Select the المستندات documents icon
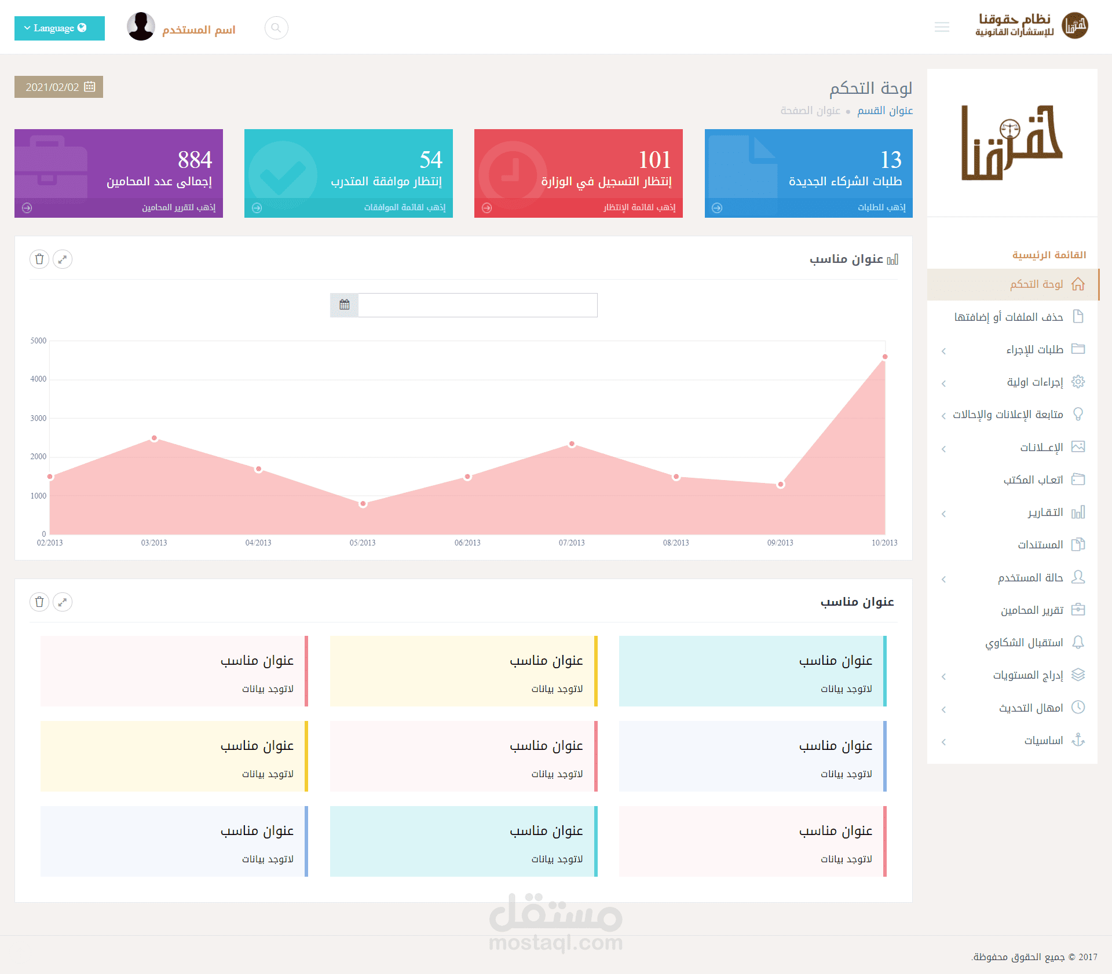The height and width of the screenshot is (974, 1112). 1078,544
